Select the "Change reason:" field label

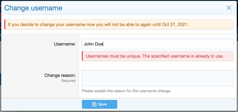(60, 75)
